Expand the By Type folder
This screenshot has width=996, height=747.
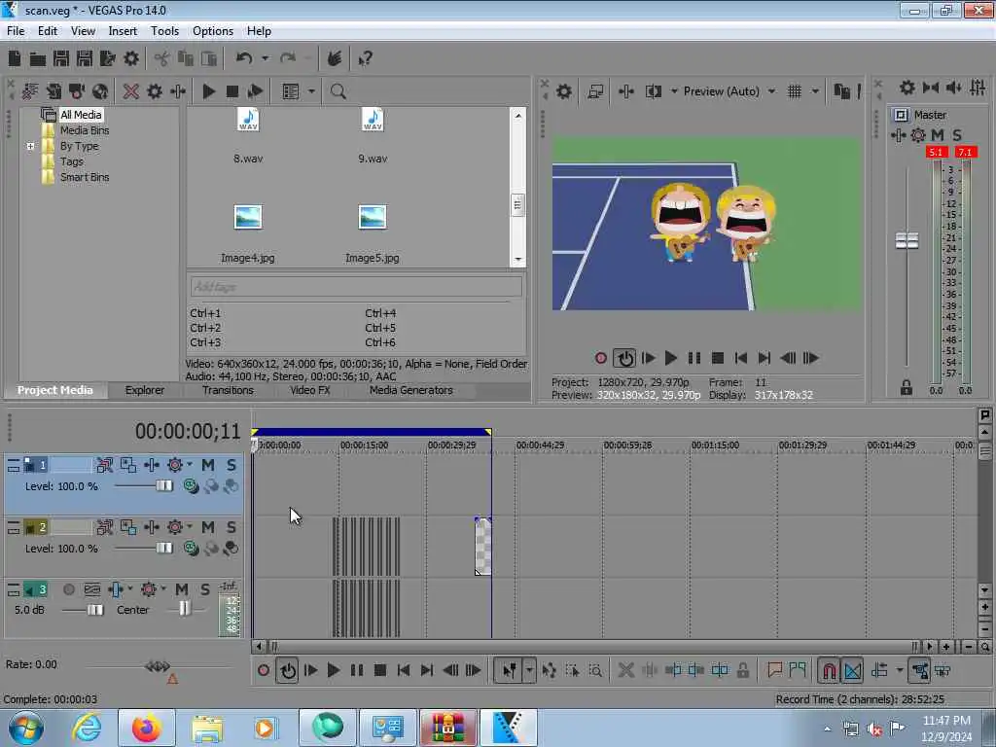point(30,146)
